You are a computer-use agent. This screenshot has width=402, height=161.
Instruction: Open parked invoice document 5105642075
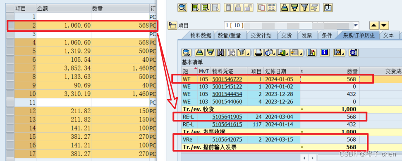(x=227, y=140)
